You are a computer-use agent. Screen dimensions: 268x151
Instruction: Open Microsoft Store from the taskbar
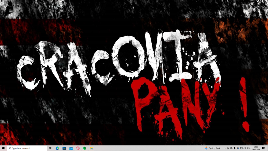point(64,148)
